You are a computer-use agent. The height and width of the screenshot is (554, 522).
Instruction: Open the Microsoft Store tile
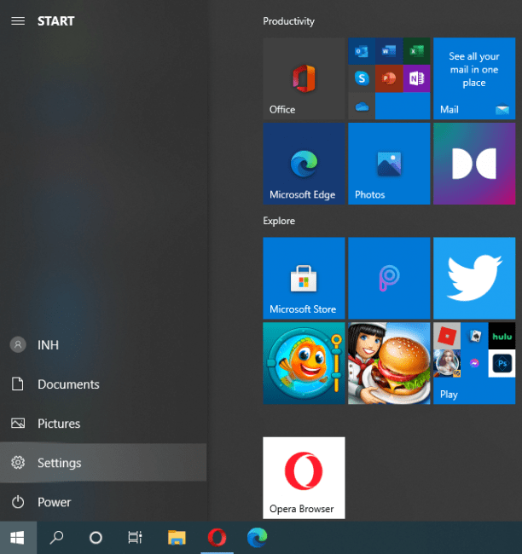[304, 279]
